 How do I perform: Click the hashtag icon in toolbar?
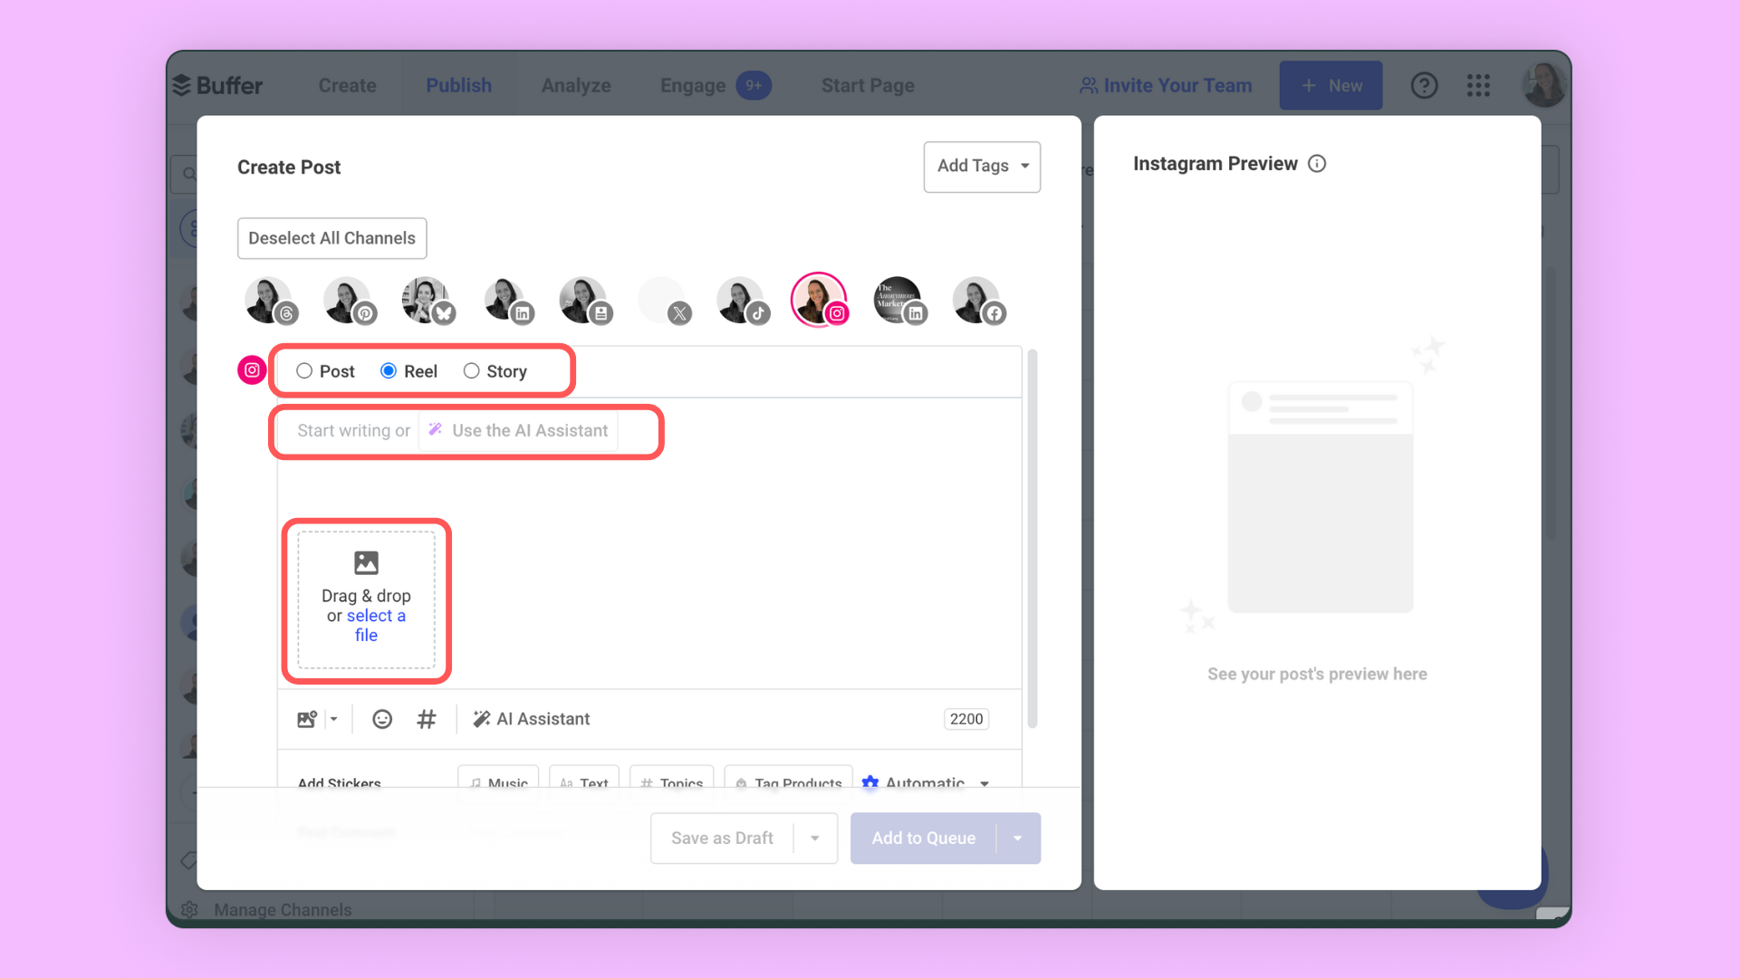427,719
